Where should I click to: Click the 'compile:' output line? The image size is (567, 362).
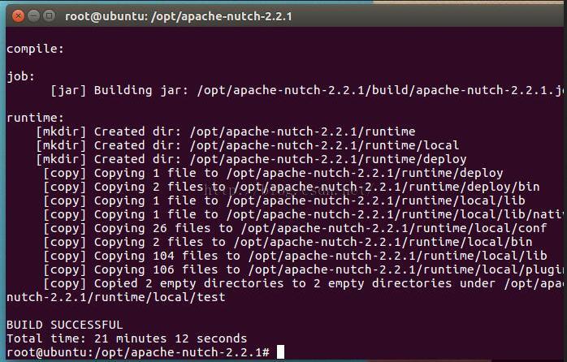35,49
